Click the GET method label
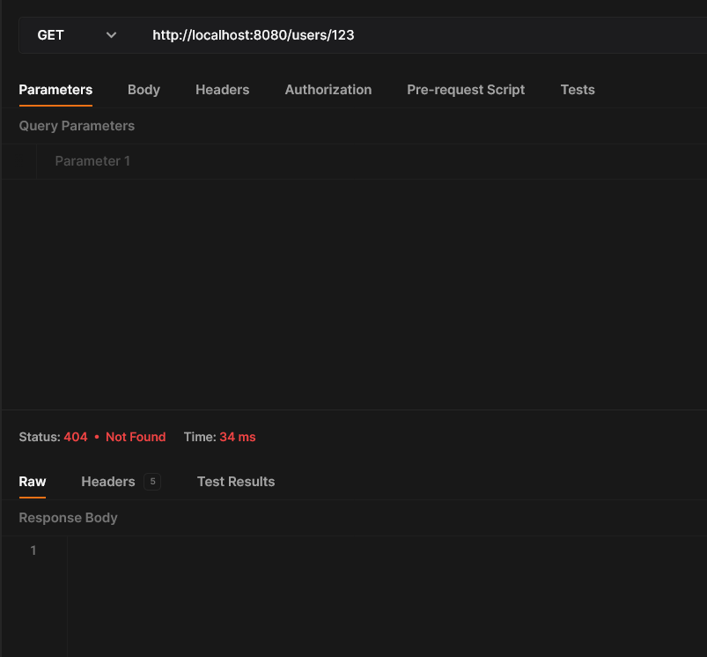 (x=51, y=35)
